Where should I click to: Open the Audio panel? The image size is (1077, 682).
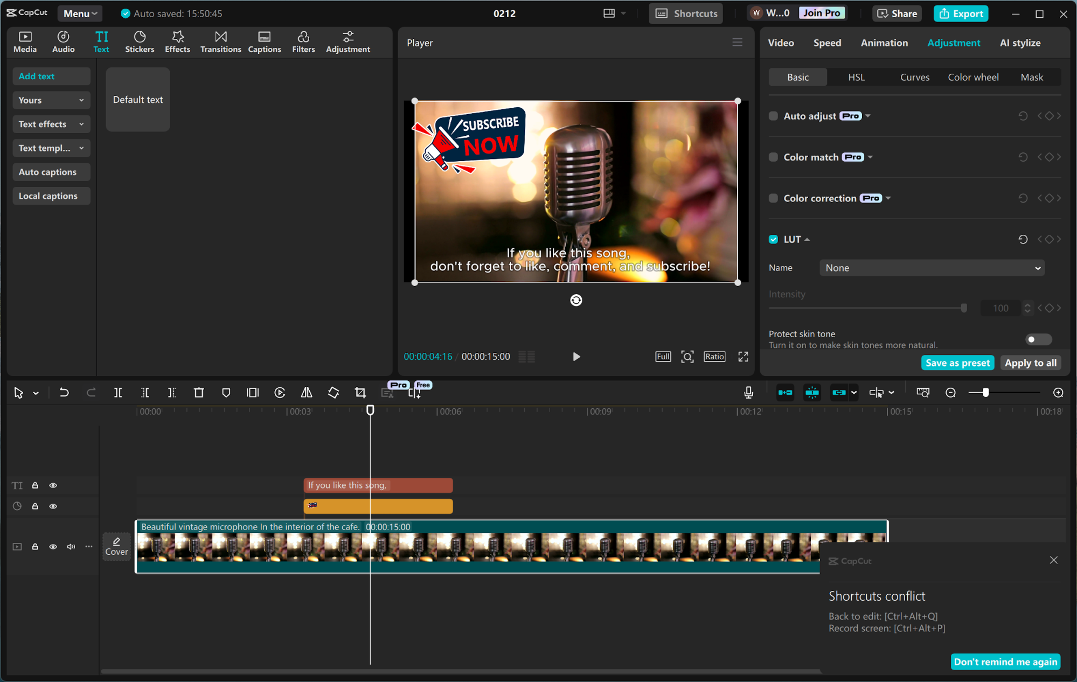63,41
